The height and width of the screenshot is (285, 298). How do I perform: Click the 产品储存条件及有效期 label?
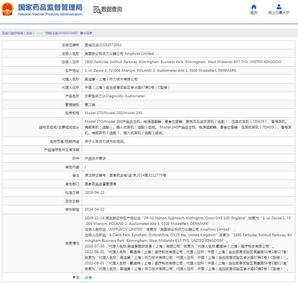click(x=62, y=150)
